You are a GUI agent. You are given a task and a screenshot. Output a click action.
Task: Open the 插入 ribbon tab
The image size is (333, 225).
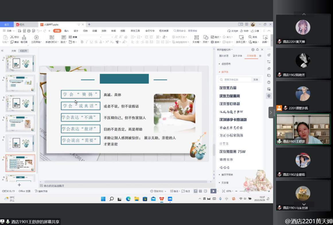pos(67,31)
